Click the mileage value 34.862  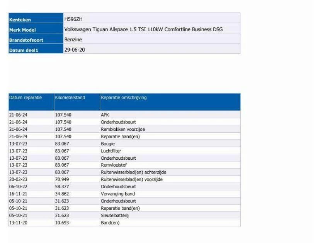pos(62,194)
